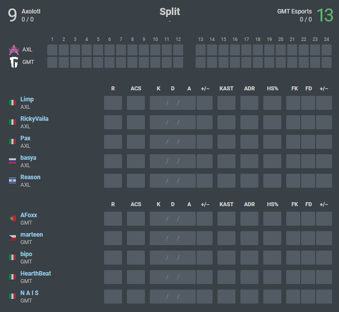Image resolution: width=339 pixels, height=312 pixels.
Task: Click the GMT Esports team name
Action: [295, 11]
